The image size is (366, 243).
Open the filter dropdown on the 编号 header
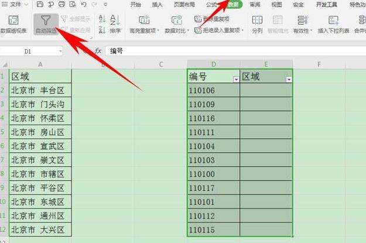click(x=236, y=80)
